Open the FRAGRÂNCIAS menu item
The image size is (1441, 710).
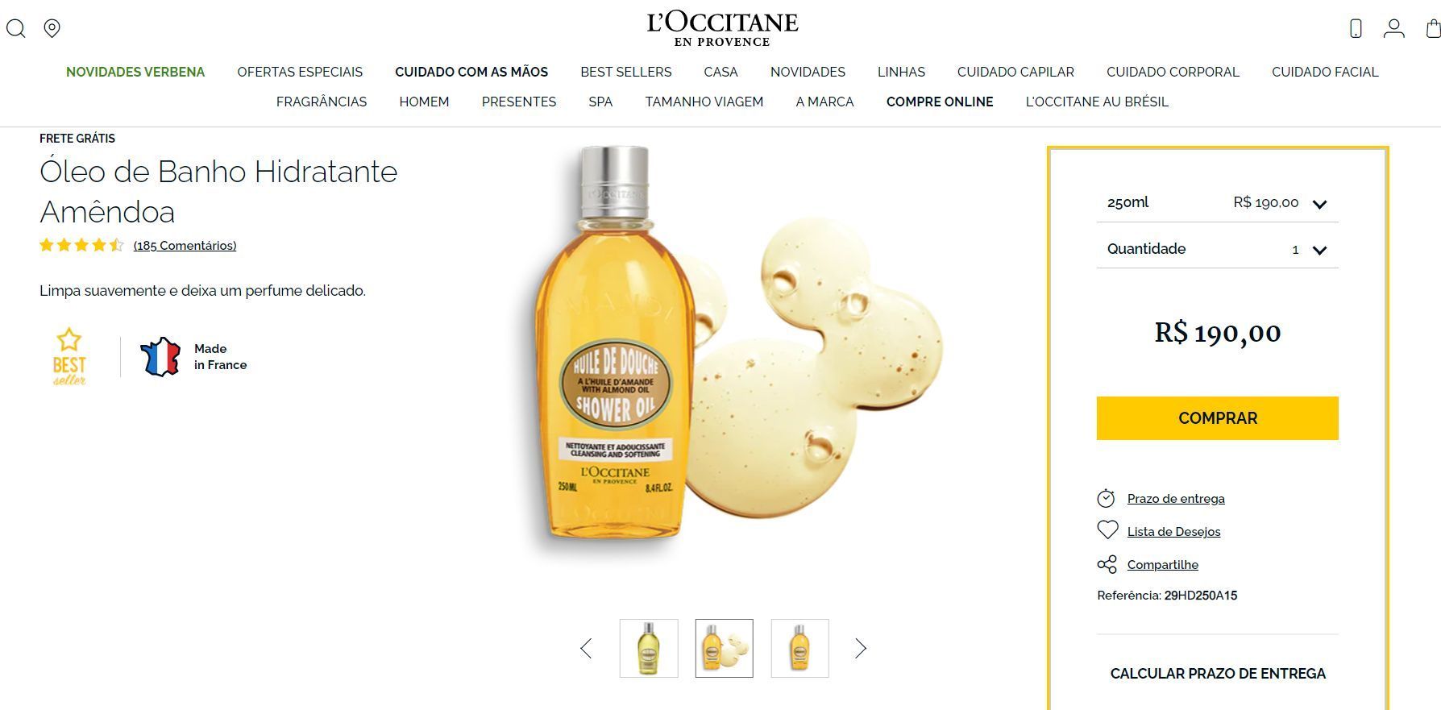point(322,102)
